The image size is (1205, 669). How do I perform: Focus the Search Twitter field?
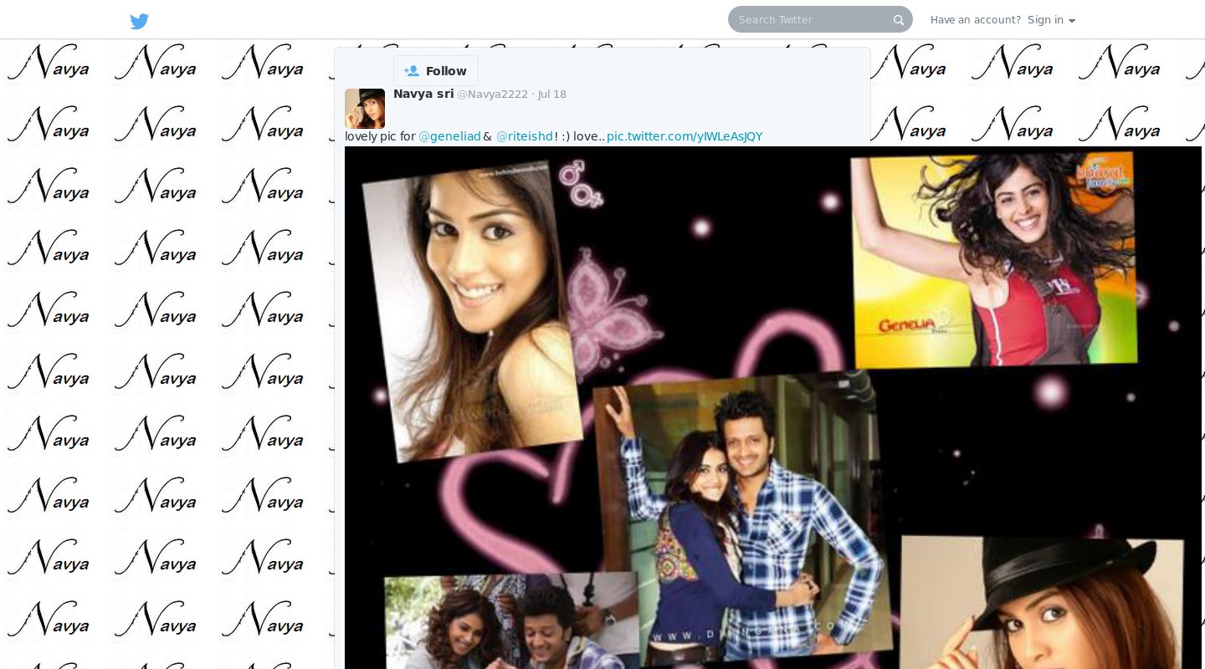click(820, 19)
